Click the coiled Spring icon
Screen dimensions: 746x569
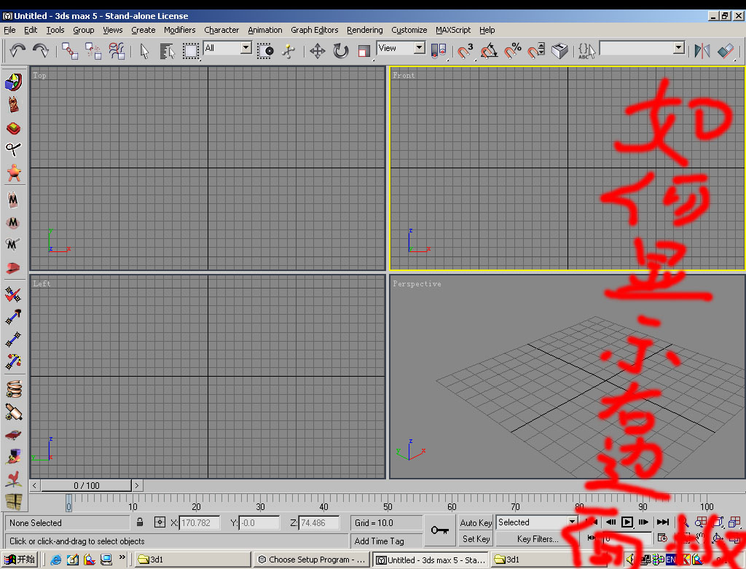pos(13,389)
